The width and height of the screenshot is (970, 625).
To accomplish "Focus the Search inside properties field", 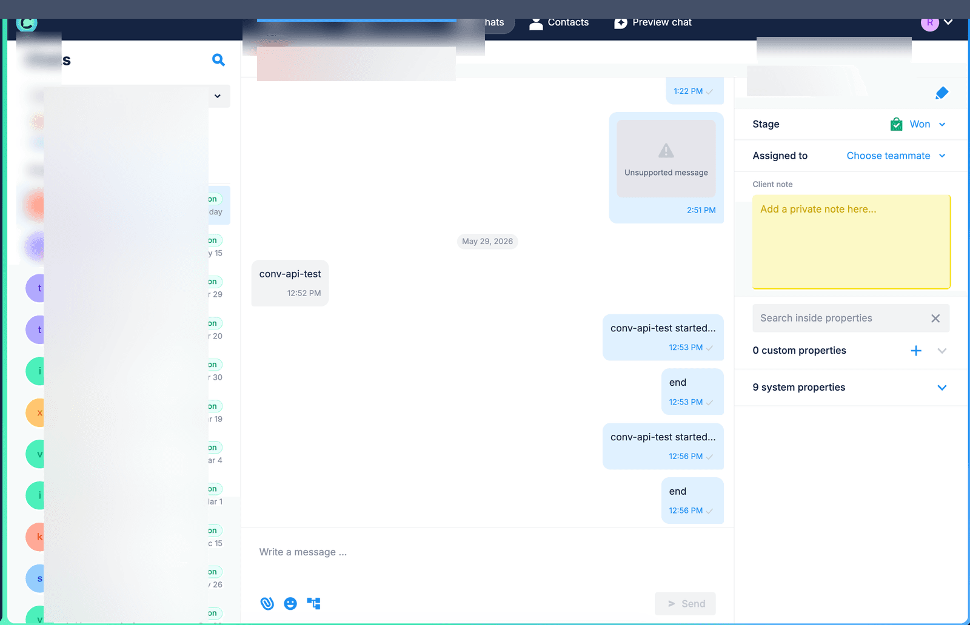I will [x=840, y=318].
